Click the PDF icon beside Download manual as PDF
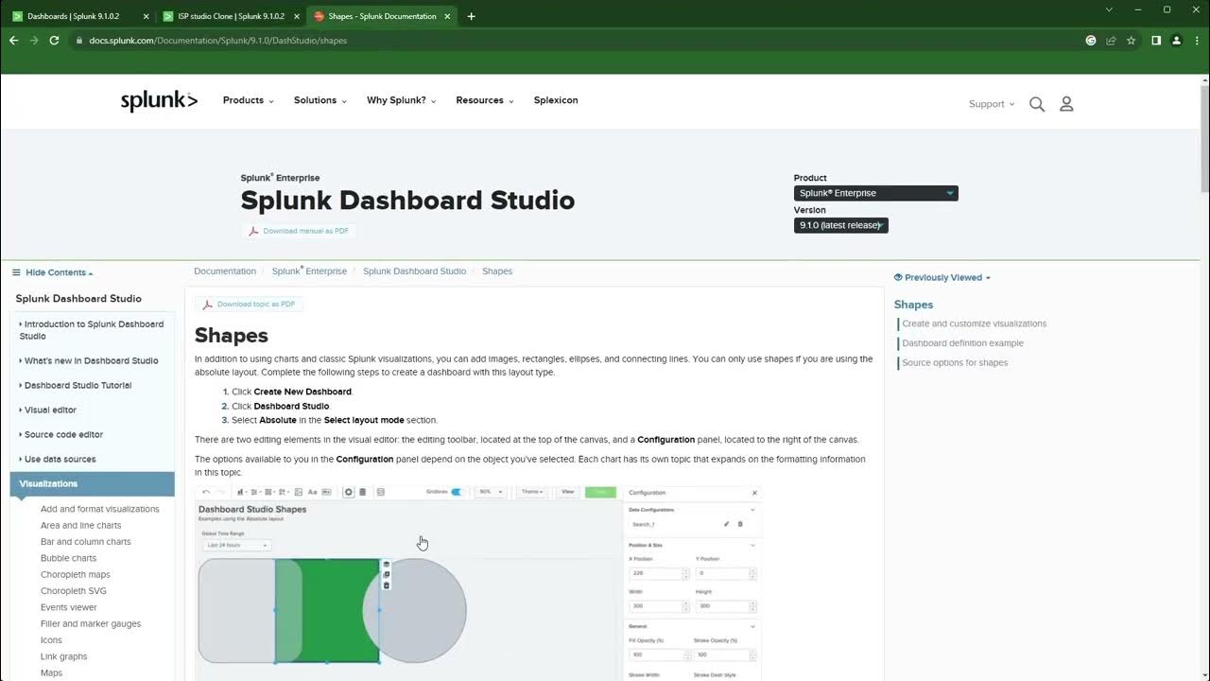 click(253, 231)
